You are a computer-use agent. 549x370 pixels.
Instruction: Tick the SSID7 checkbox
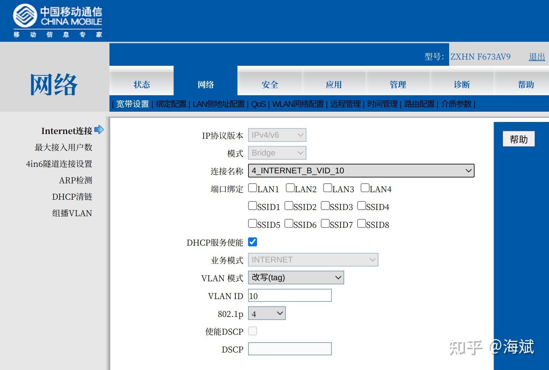(325, 223)
